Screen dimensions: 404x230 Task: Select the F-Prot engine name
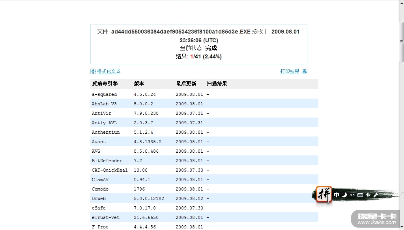(100, 227)
